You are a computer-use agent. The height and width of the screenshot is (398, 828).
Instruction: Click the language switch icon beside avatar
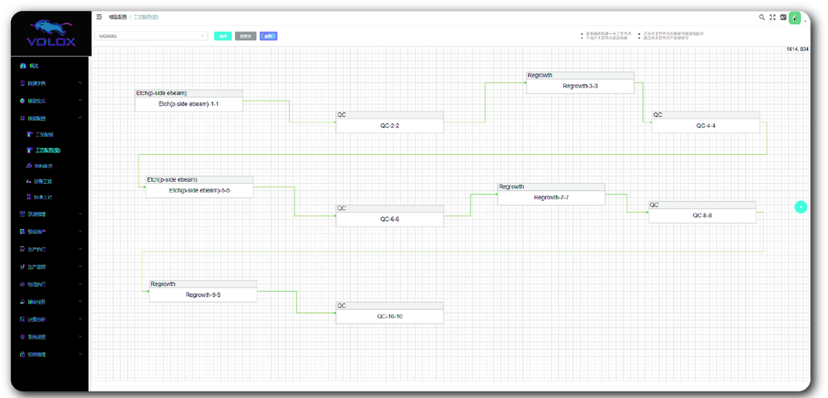pyautogui.click(x=783, y=17)
